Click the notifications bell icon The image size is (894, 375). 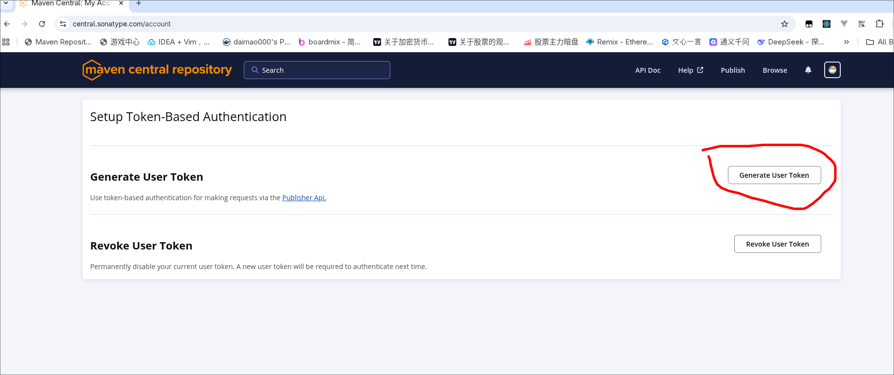pos(808,70)
